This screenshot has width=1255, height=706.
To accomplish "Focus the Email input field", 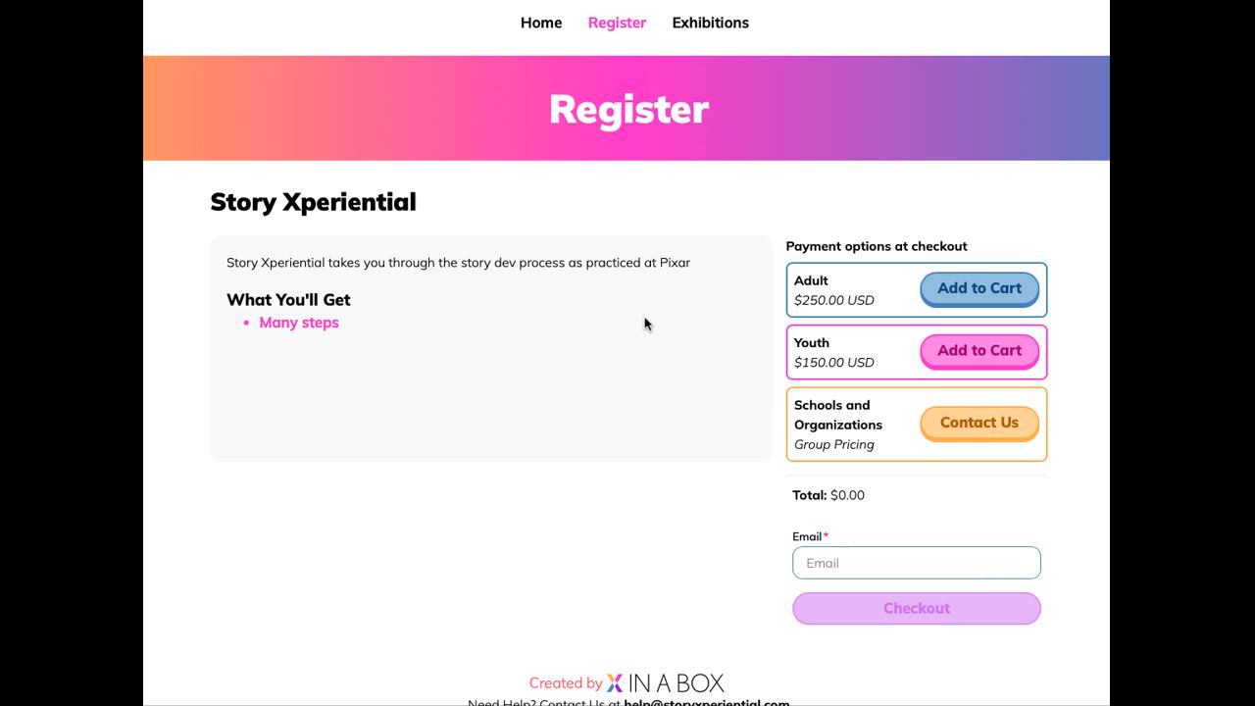I will tap(916, 563).
